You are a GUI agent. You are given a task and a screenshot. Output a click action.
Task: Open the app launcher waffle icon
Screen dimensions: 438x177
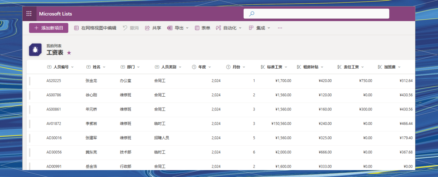pos(29,14)
